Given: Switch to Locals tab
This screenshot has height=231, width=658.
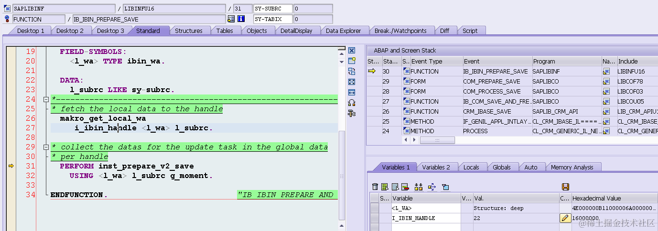Looking at the screenshot, I should pyautogui.click(x=472, y=167).
